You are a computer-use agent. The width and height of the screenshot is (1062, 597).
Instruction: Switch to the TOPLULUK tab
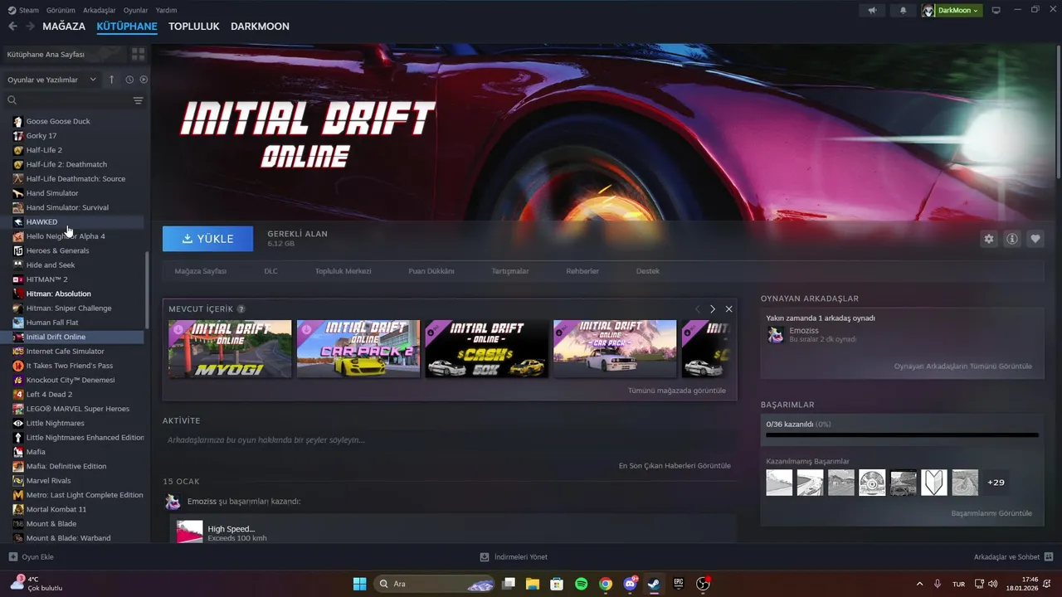[x=194, y=27]
